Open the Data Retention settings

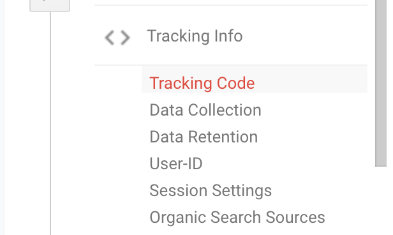[x=204, y=137]
